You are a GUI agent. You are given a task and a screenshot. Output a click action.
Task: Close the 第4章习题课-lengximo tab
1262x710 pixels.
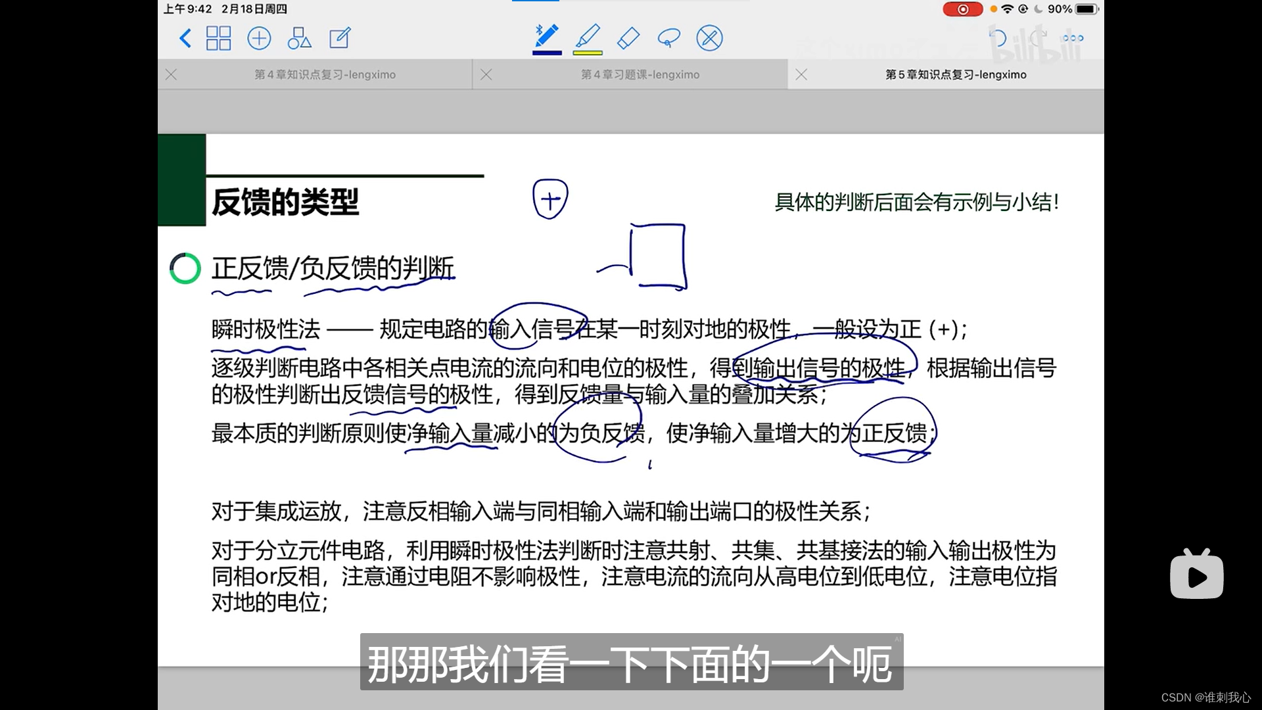486,75
